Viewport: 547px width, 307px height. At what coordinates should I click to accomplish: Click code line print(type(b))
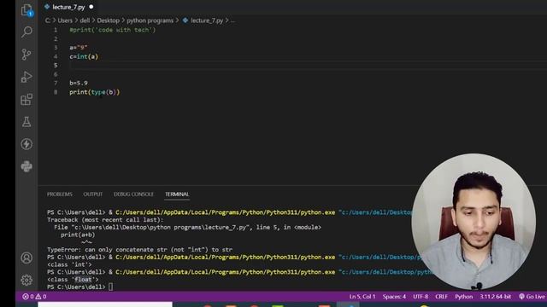coord(95,92)
